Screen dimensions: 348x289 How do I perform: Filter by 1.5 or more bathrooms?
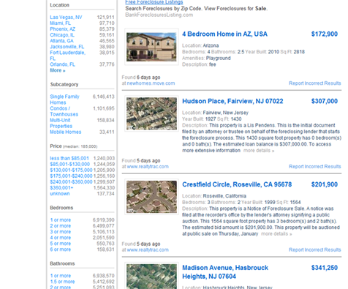[62, 282]
